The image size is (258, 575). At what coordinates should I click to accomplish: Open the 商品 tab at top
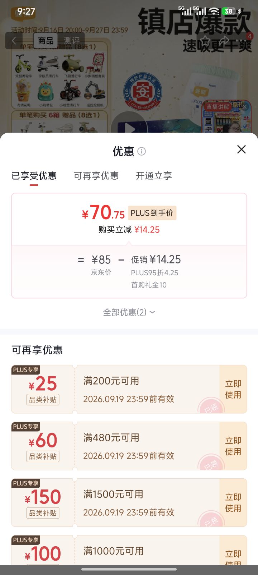click(x=46, y=41)
